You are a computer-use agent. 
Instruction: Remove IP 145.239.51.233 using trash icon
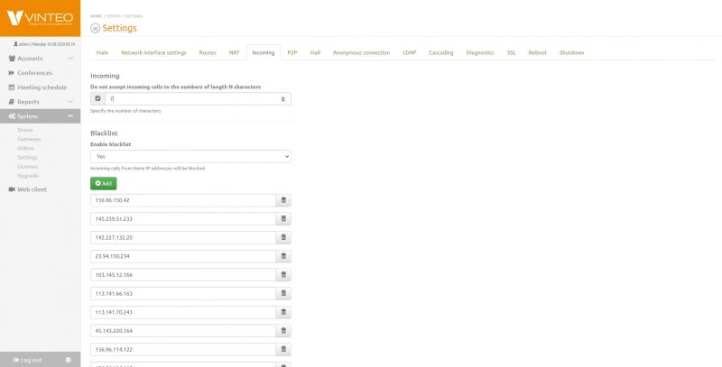pyautogui.click(x=283, y=218)
